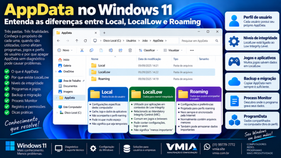Screen dimensions: 281x158
Task: Click the database Soluções icon in footer
Action: pos(127,149)
